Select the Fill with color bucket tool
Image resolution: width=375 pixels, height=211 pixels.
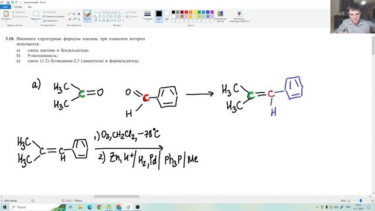(74, 14)
